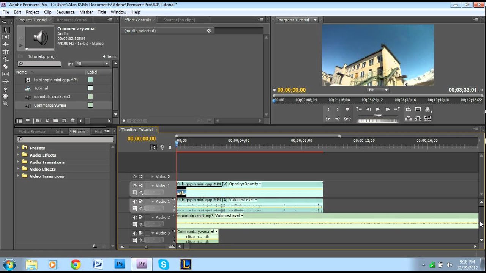Expand the Video Transitions folder
Viewport: 486px width, 273px height.
pyautogui.click(x=18, y=176)
